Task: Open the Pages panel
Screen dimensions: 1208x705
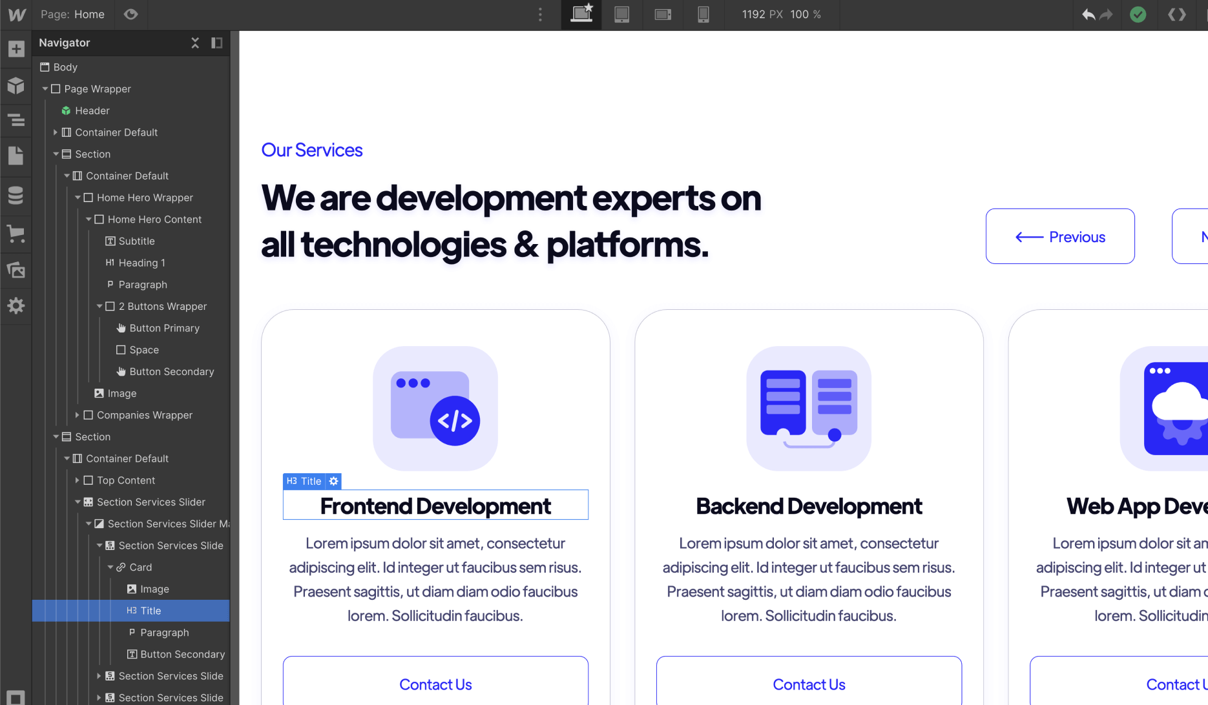Action: click(16, 156)
